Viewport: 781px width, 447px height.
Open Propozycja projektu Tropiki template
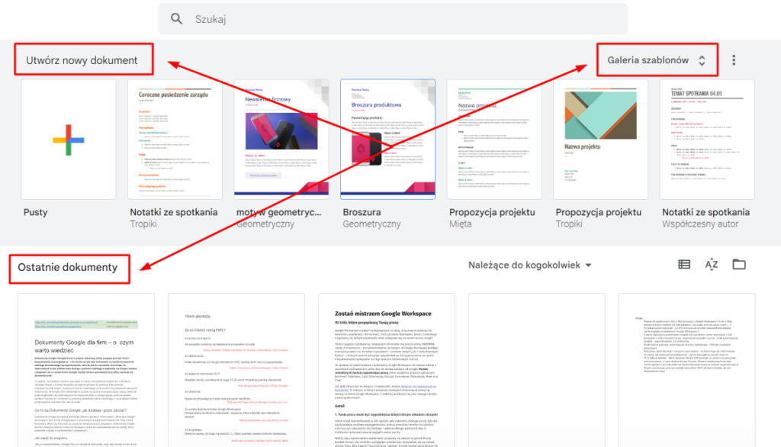(601, 140)
